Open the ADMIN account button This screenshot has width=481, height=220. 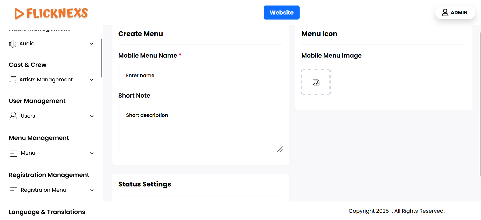coord(455,13)
